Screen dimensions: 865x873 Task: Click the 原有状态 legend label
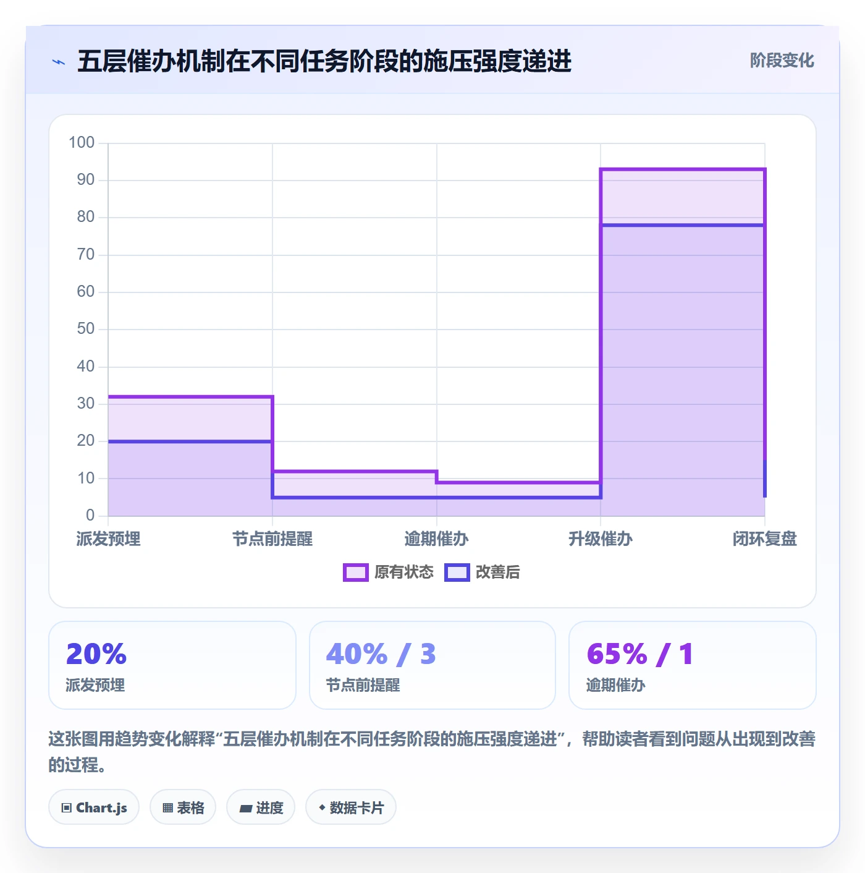tap(404, 573)
